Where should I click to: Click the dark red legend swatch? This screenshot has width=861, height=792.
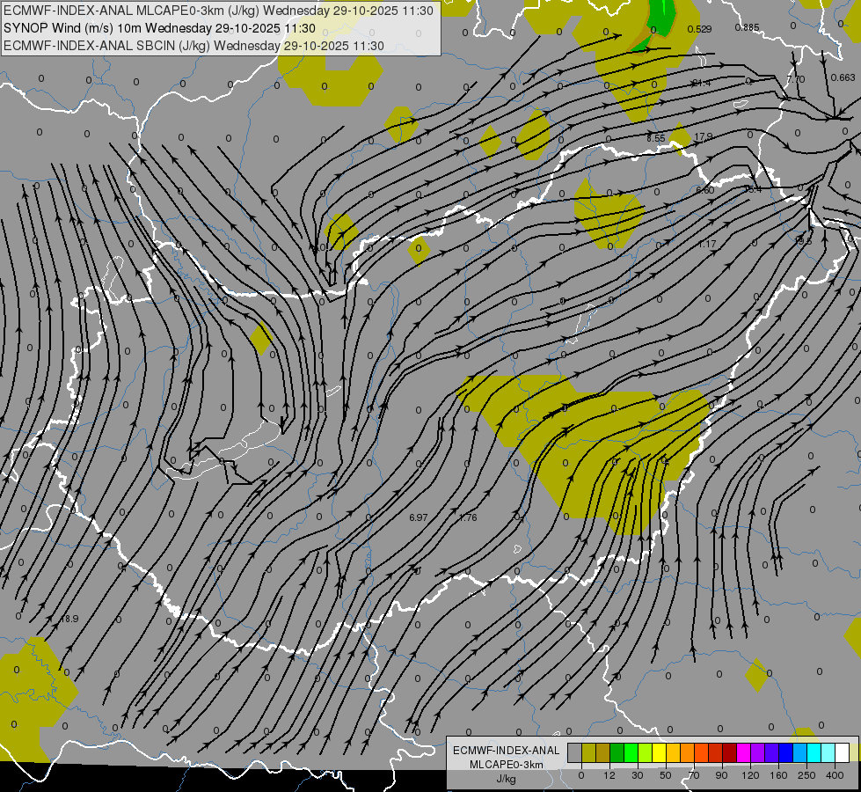[730, 752]
